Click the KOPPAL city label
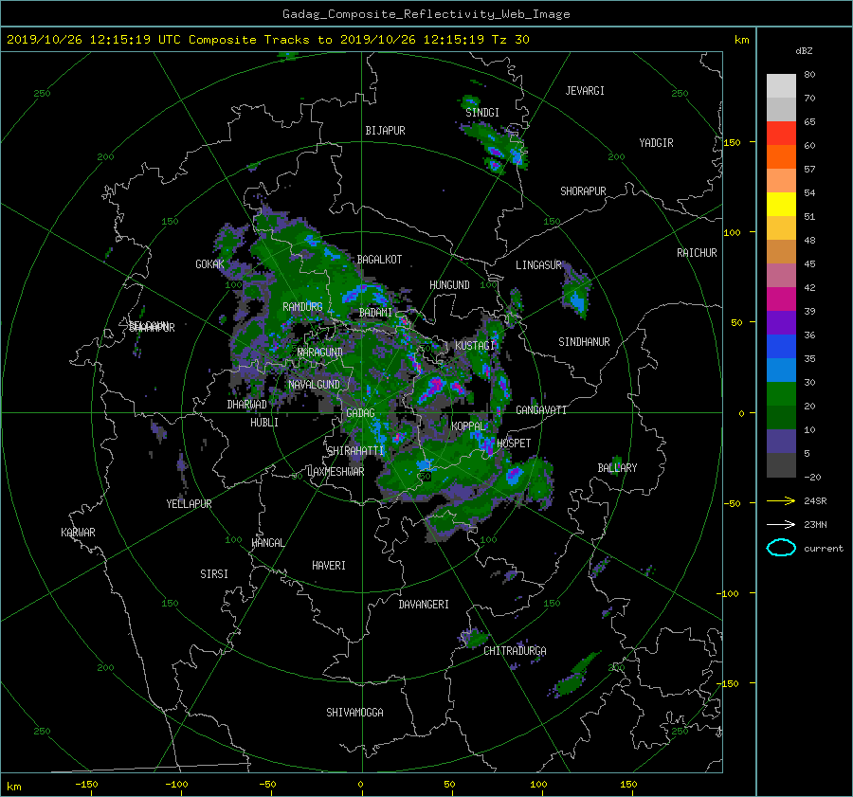 click(x=468, y=426)
